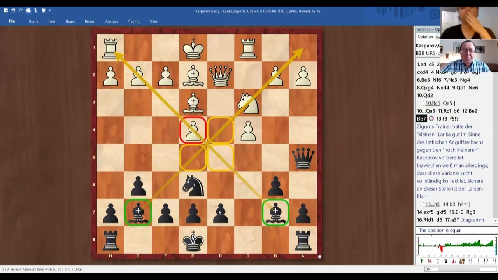Select the white knight on c3
This screenshot has height=280, width=498.
(x=248, y=103)
